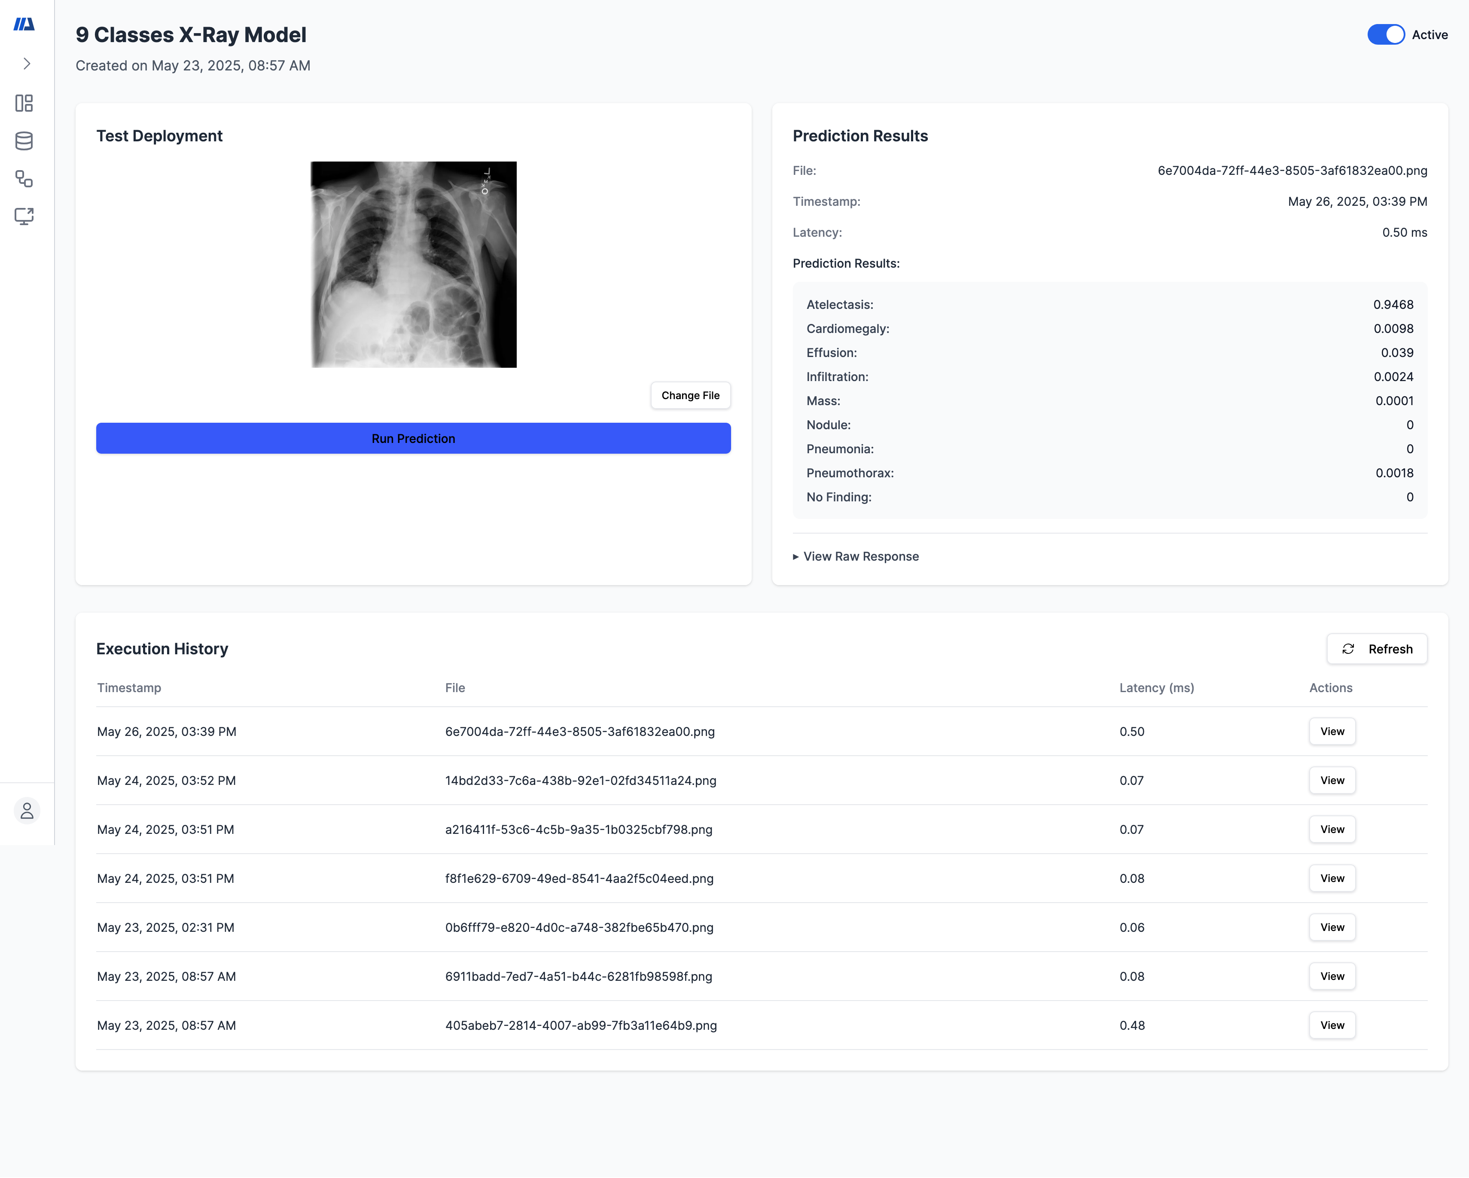Open the database datasets icon
Viewport: 1469px width, 1178px height.
coord(24,141)
